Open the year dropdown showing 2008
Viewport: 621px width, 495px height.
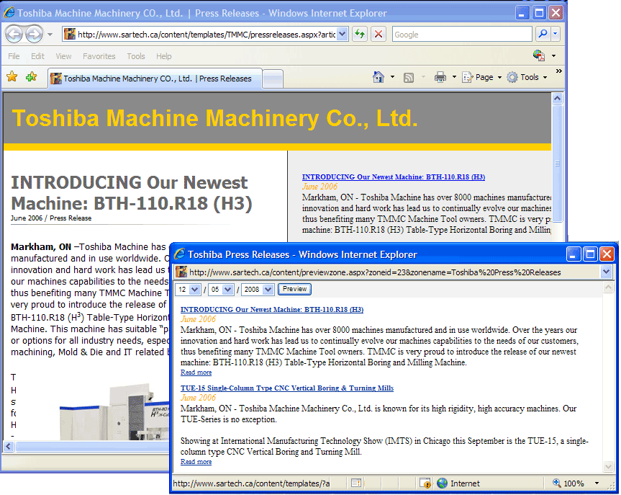tap(258, 289)
